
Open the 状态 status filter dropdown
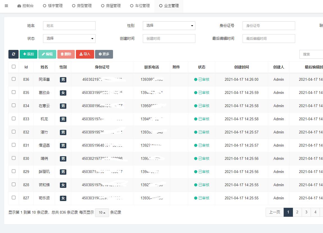pos(69,38)
